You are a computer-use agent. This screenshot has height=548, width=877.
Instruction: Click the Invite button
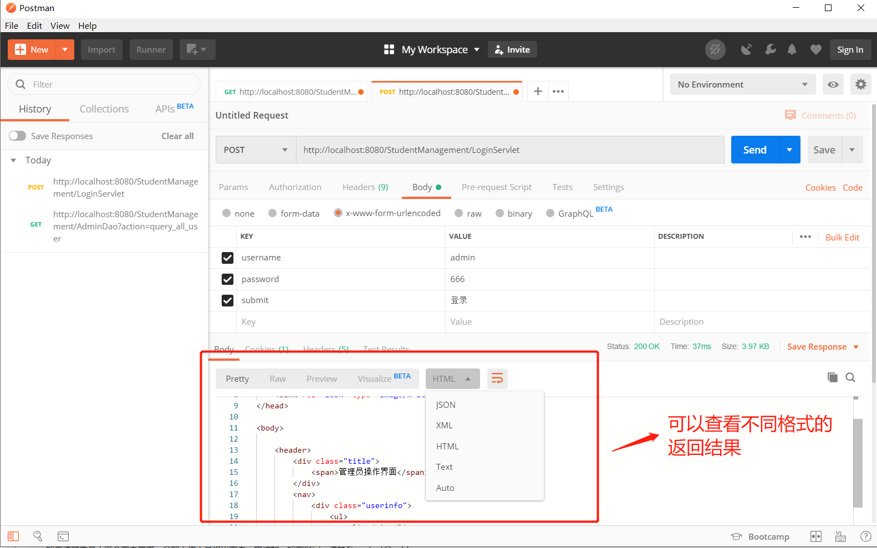[512, 49]
